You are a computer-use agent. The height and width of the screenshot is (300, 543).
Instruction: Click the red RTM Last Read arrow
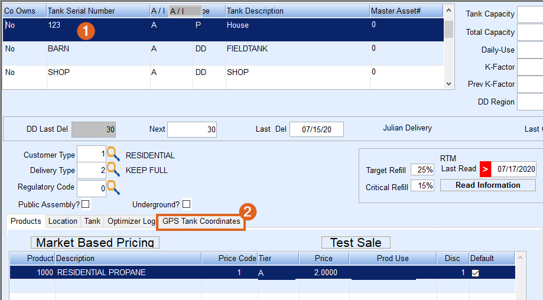(x=485, y=169)
